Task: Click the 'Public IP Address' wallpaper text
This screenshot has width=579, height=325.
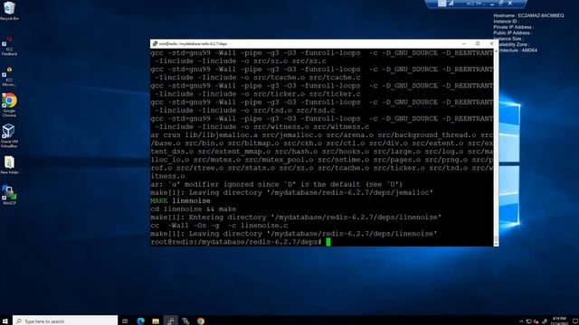Action: [x=512, y=32]
